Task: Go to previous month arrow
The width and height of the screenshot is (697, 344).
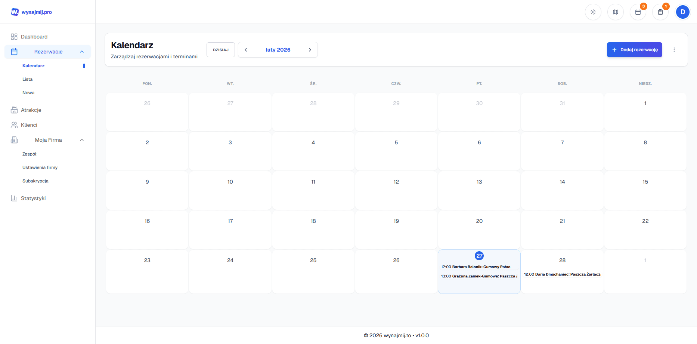Action: click(x=246, y=50)
